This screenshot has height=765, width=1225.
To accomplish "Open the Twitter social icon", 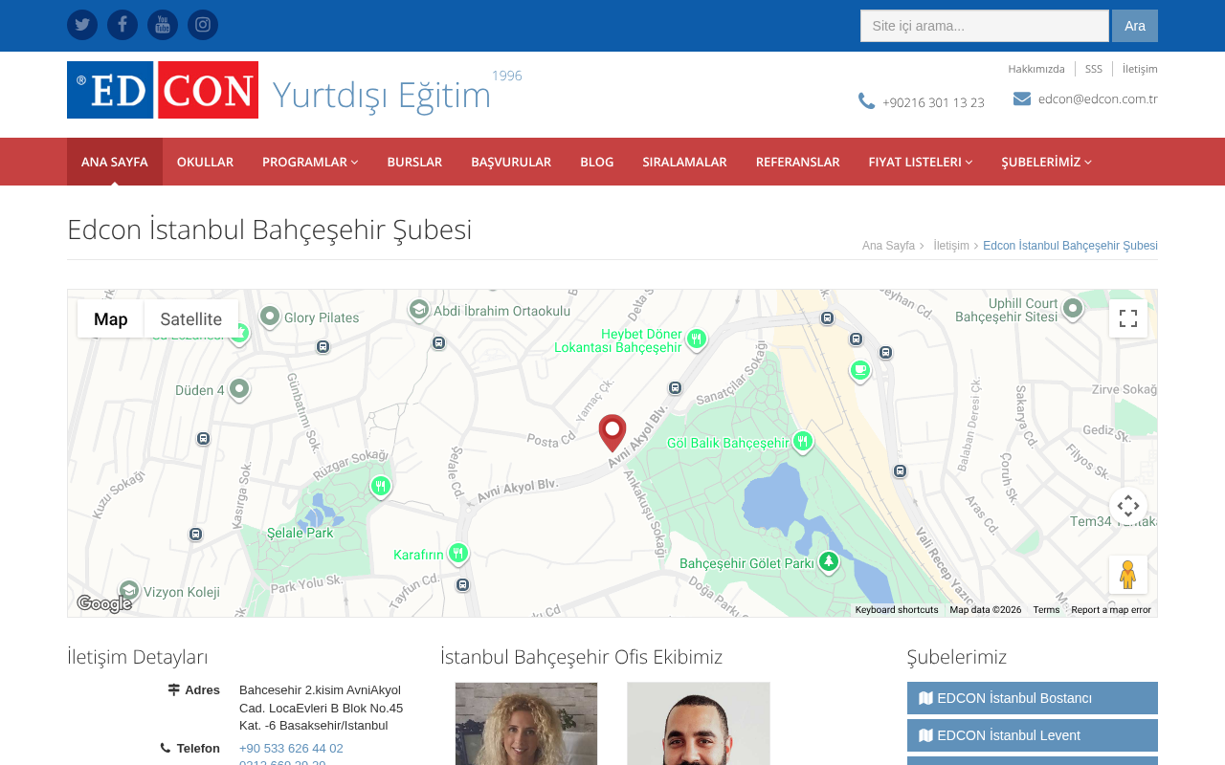I will pos(82,25).
